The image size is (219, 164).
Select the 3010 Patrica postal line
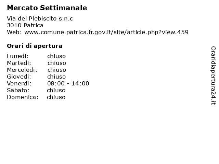25,25
